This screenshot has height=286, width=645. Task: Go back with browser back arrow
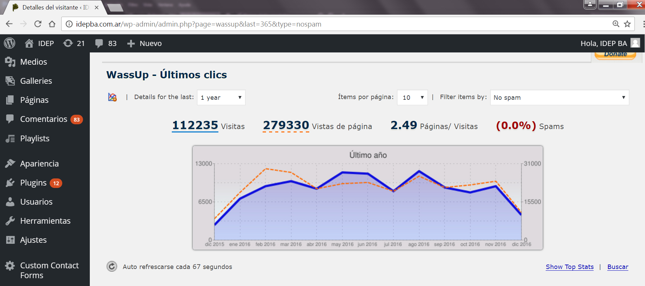9,24
